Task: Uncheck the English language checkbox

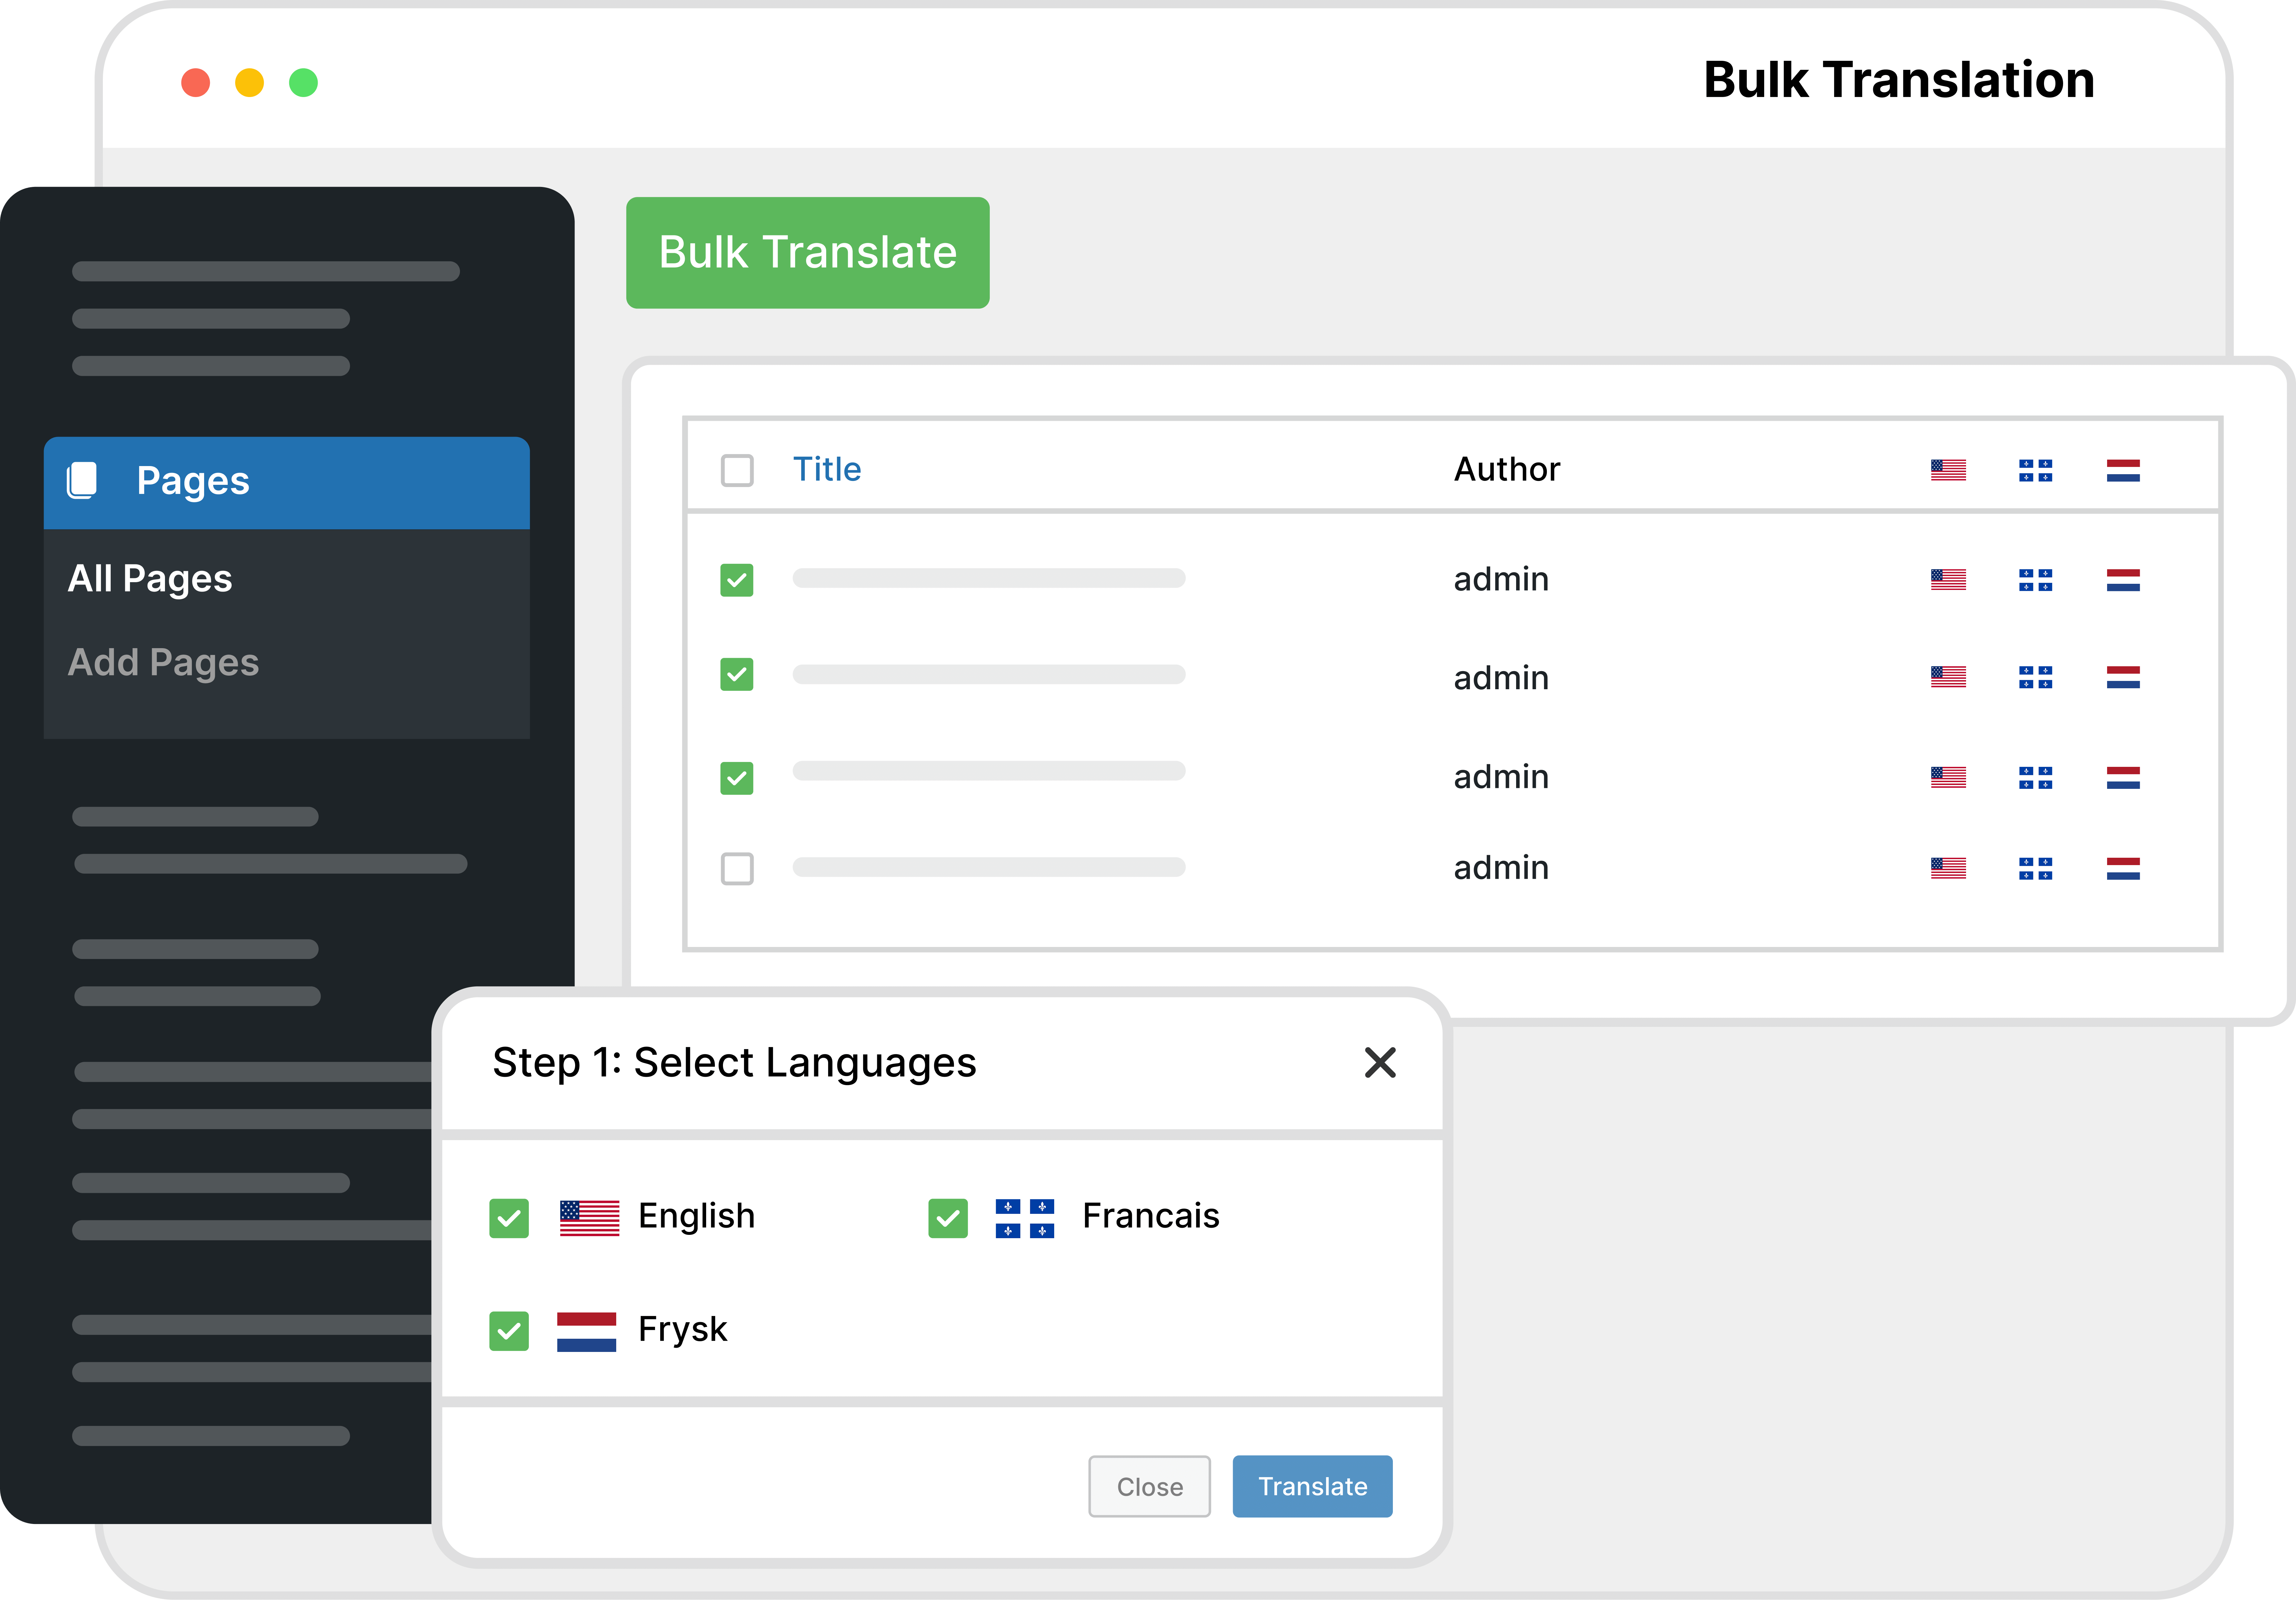Action: point(509,1218)
